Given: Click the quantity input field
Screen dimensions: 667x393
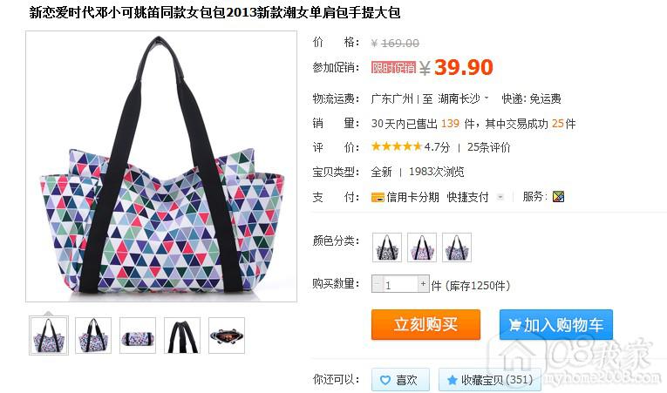Looking at the screenshot, I should (x=400, y=284).
